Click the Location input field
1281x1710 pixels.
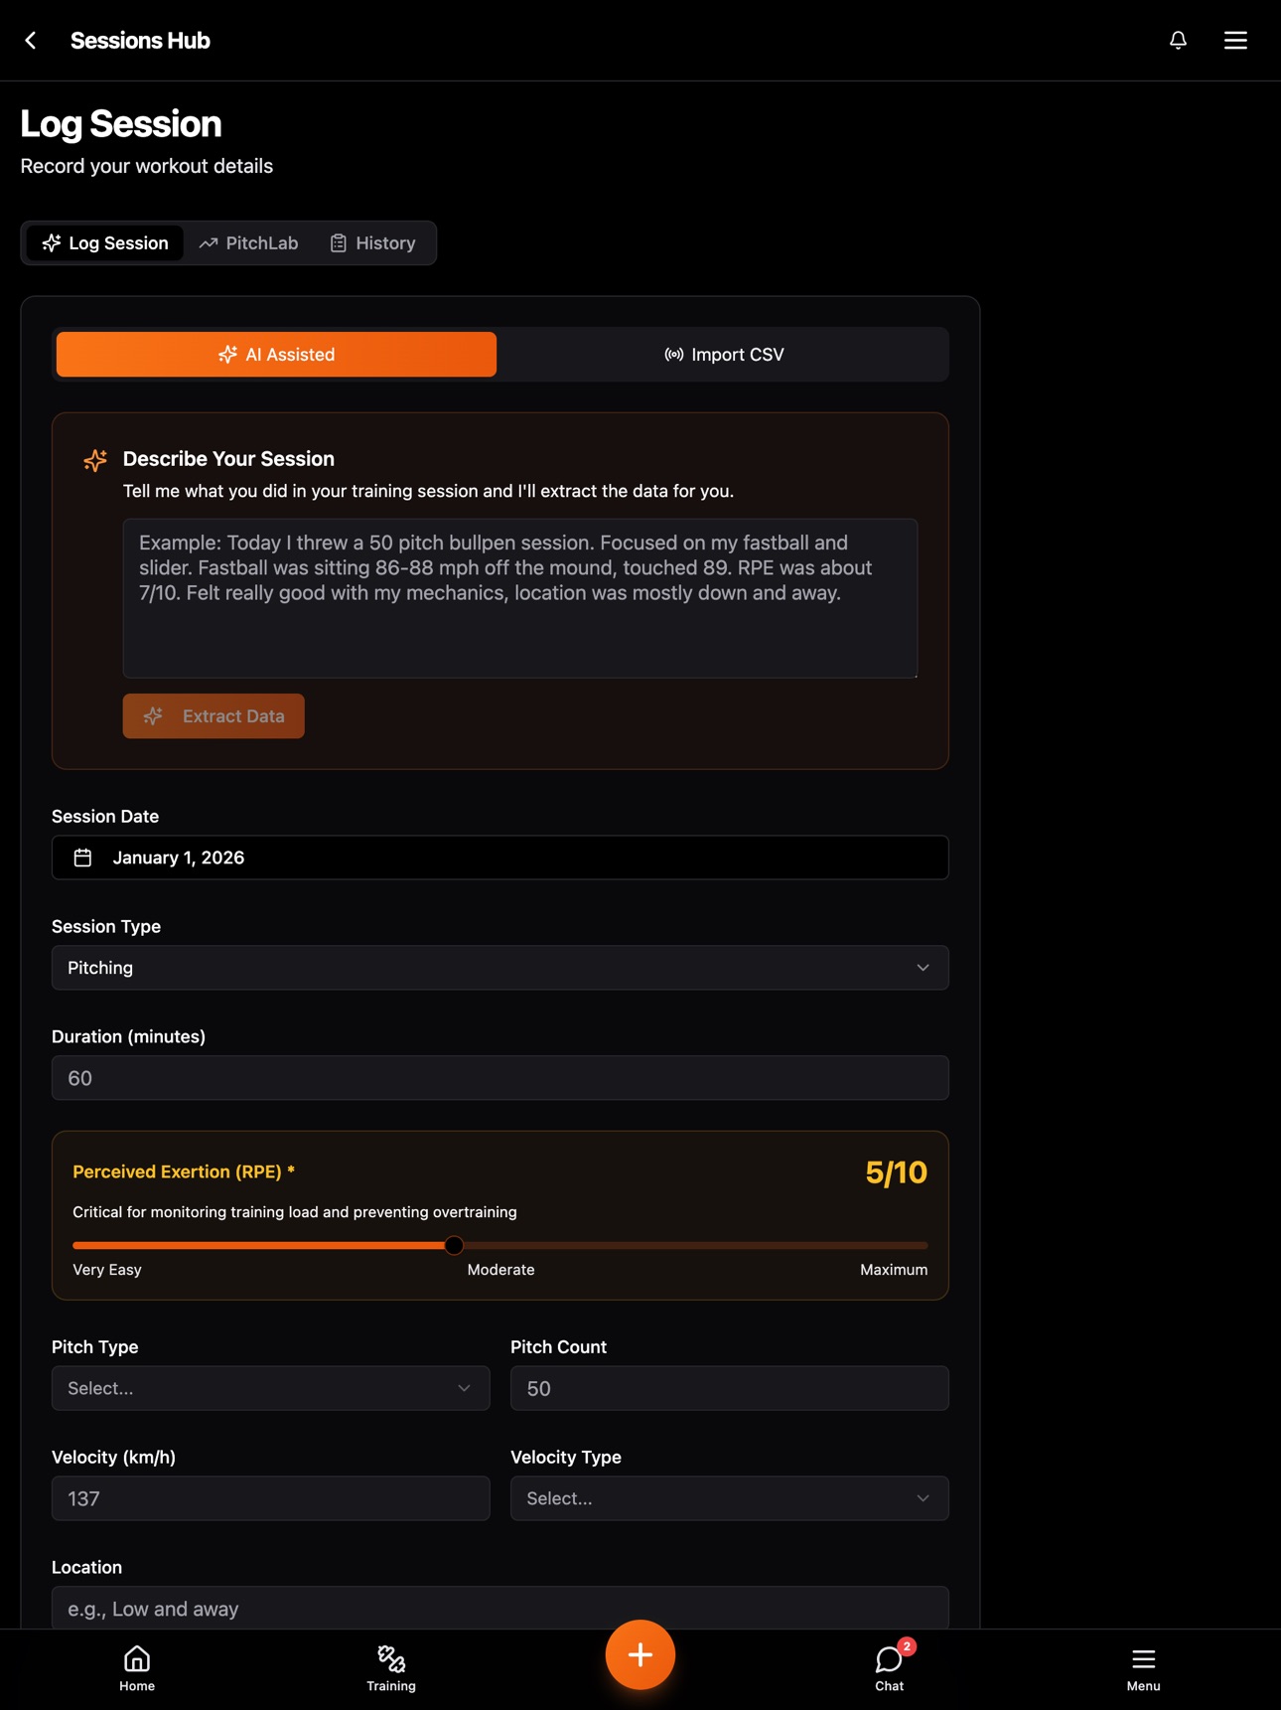[500, 1608]
